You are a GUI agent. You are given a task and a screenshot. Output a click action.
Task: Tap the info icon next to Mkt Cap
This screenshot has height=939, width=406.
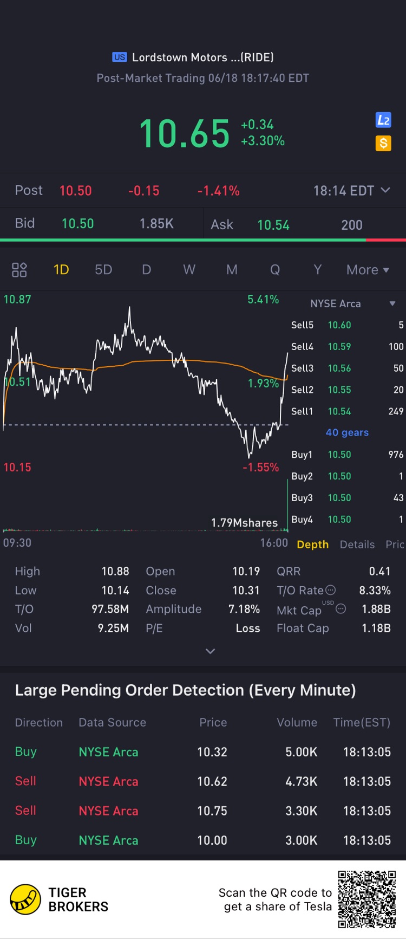340,608
